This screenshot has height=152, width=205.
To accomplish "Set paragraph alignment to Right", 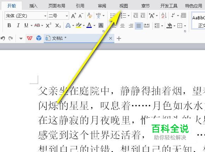I will pyautogui.click(x=131, y=26).
